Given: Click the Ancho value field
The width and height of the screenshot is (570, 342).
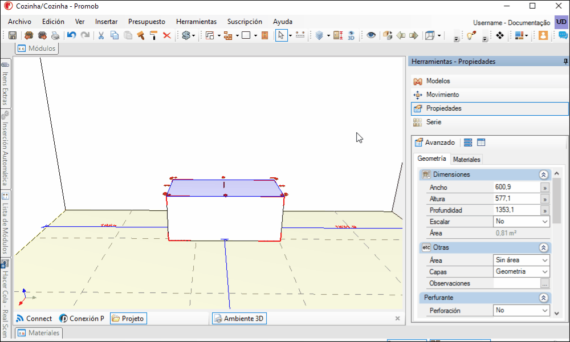Looking at the screenshot, I should click(x=516, y=187).
